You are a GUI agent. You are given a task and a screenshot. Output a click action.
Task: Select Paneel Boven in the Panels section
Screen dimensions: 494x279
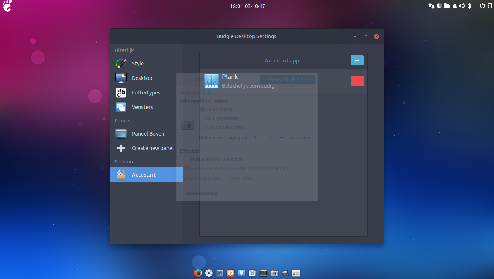(x=147, y=134)
